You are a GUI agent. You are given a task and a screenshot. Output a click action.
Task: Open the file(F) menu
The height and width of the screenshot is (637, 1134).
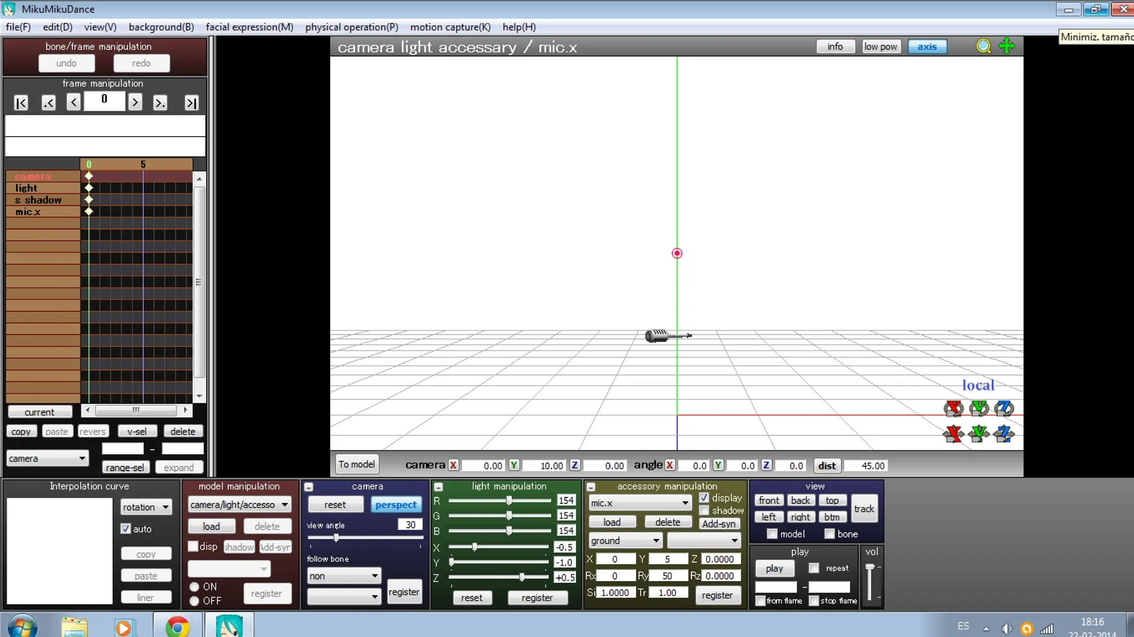point(18,27)
